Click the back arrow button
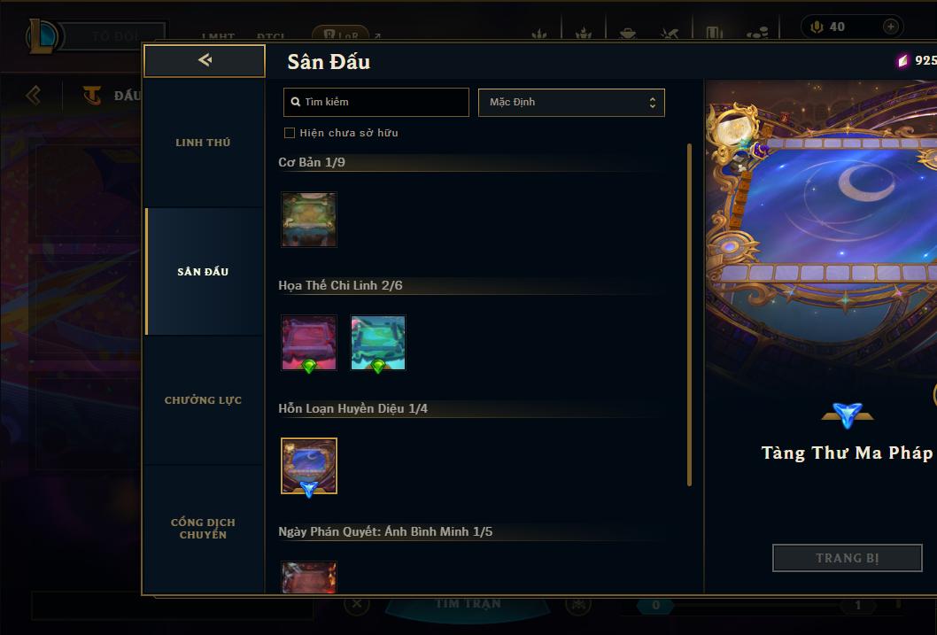The image size is (937, 635). tap(205, 60)
